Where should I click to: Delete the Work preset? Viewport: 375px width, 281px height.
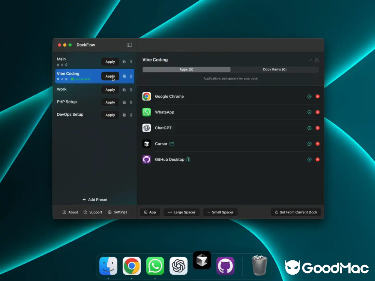point(131,90)
